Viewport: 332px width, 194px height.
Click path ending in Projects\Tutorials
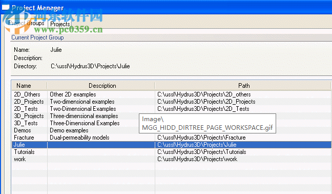(202, 152)
